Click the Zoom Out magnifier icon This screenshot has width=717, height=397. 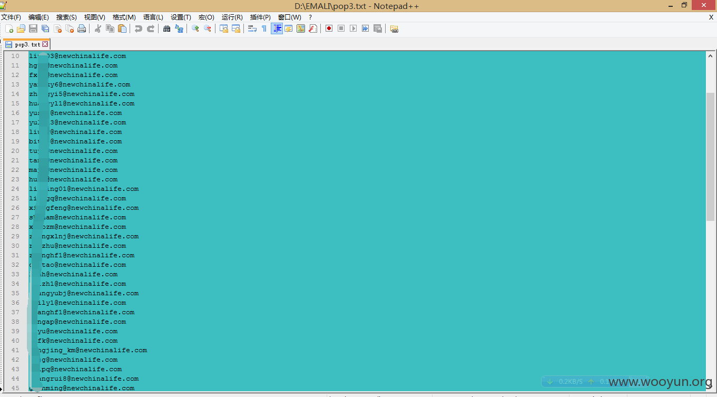pos(207,28)
